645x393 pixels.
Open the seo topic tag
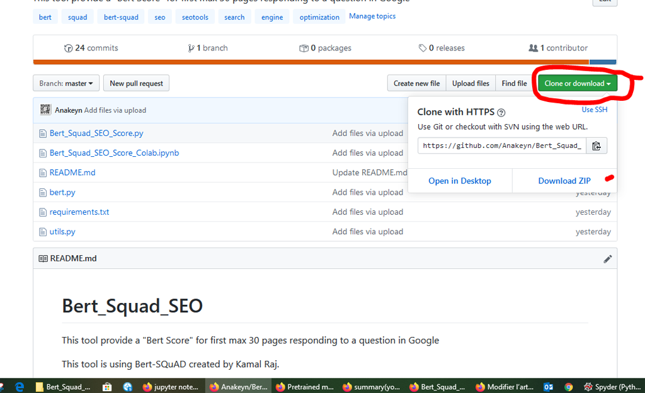159,17
